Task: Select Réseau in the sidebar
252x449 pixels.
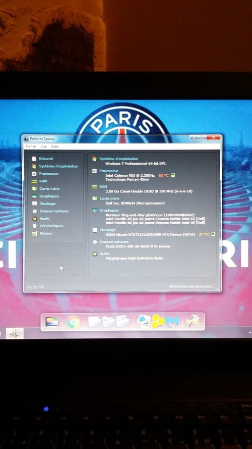Action: (x=46, y=233)
